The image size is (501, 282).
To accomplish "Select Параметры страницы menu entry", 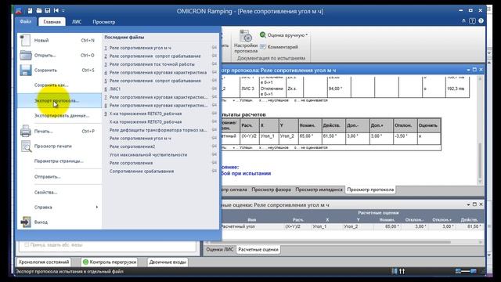I will (59, 161).
